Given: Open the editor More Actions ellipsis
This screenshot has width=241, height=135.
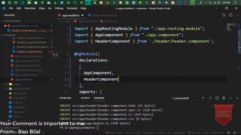Looking at the screenshot, I should click(x=237, y=15).
